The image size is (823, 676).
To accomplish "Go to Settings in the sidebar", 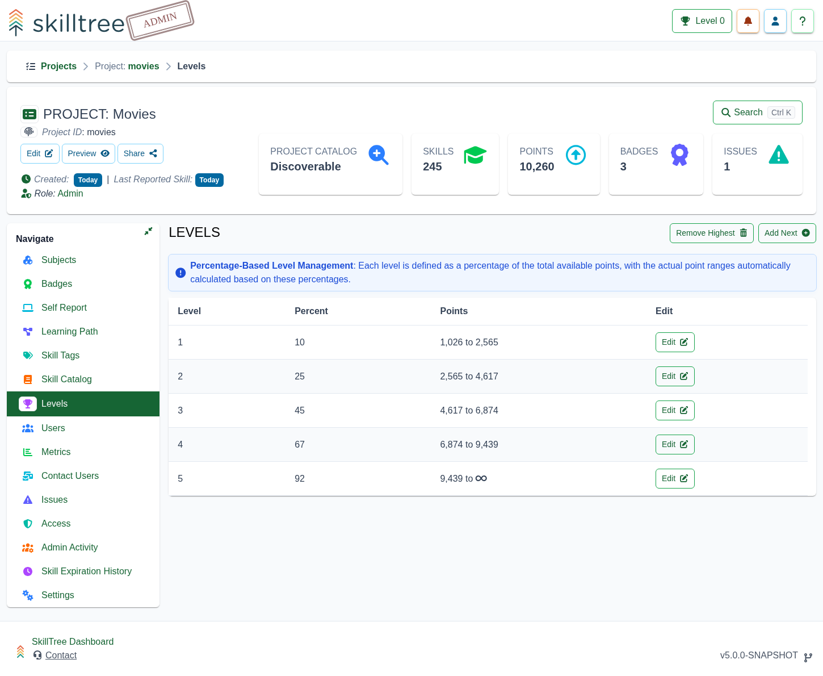I will pos(83,595).
